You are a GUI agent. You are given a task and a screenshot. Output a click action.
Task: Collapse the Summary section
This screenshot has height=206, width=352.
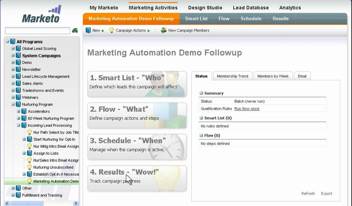[x=201, y=93]
